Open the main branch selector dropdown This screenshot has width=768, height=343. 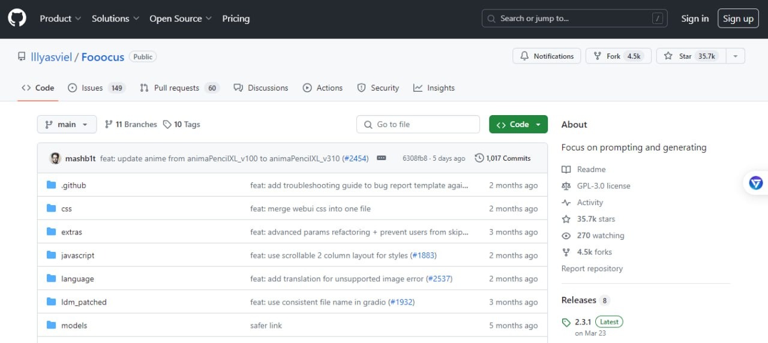(x=67, y=124)
